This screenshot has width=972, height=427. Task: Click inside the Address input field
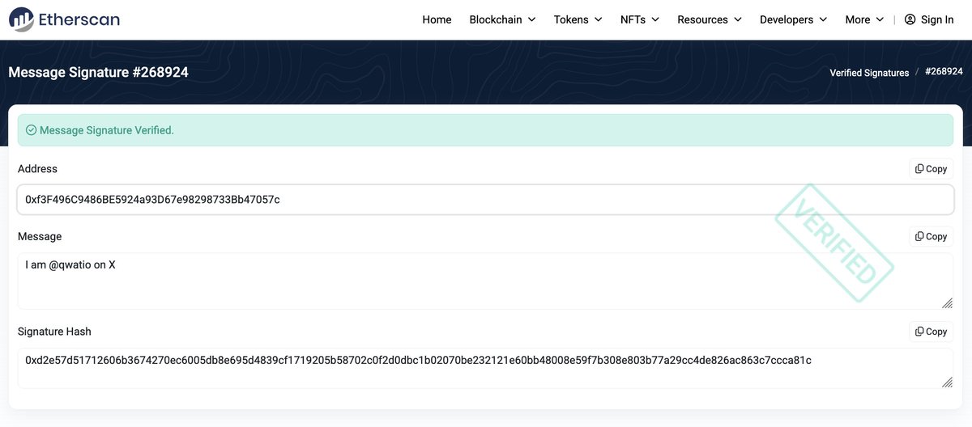point(405,199)
